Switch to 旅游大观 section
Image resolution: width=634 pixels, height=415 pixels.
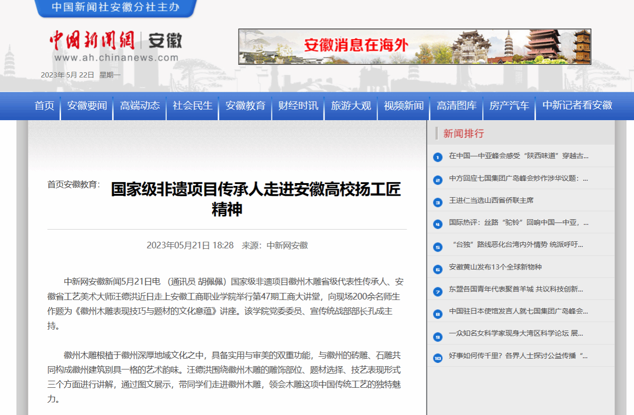tap(351, 106)
